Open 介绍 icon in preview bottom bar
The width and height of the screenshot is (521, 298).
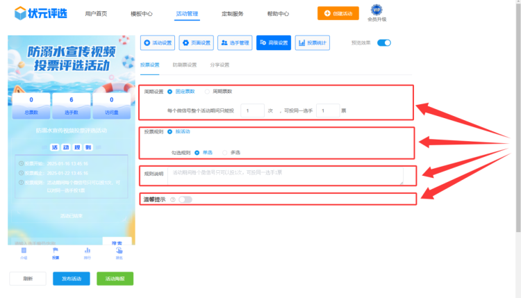[24, 250]
